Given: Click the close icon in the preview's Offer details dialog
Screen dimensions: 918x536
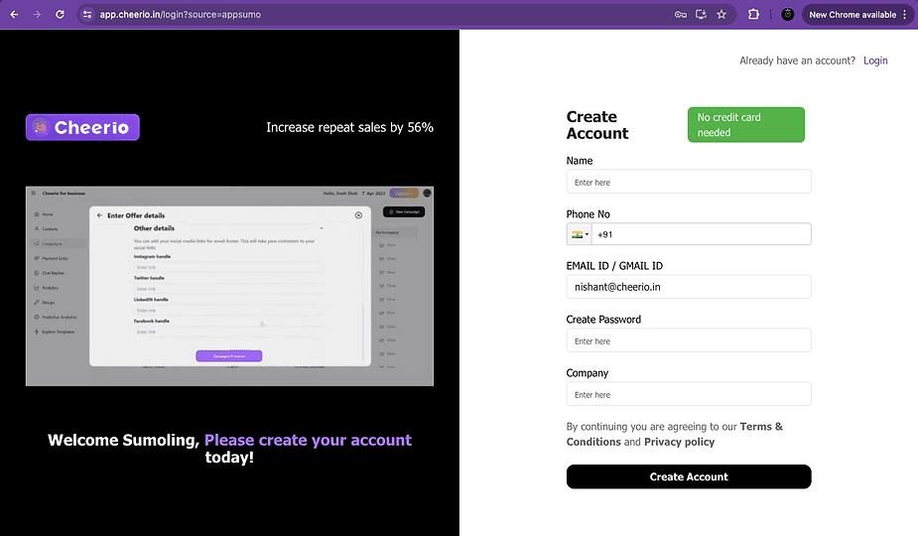Looking at the screenshot, I should (x=358, y=215).
